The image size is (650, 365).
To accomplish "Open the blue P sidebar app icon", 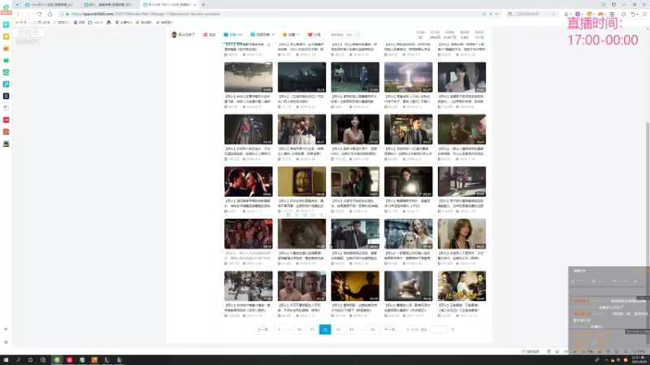I will (6, 84).
